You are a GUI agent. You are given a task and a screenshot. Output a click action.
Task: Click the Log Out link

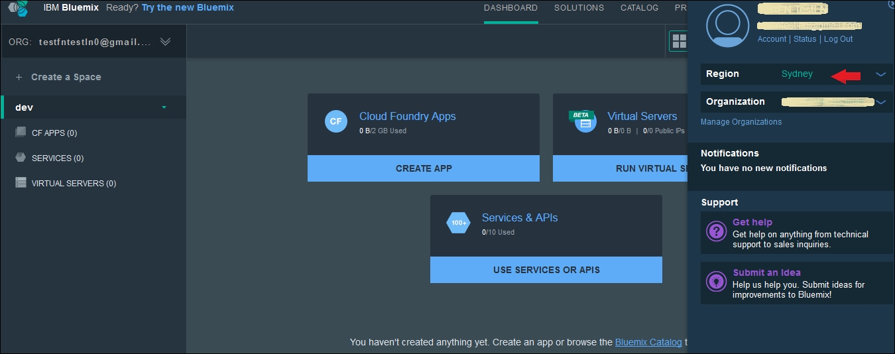[x=838, y=39]
